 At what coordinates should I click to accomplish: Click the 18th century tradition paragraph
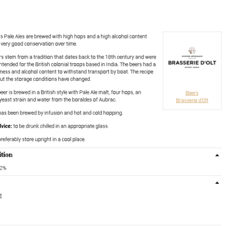coord(78,68)
